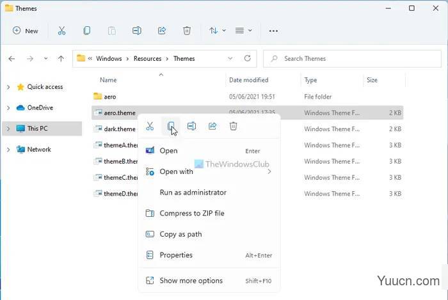This screenshot has width=448, height=300.
Task: Click the Delete trash icon in the top toolbar
Action: [x=187, y=31]
